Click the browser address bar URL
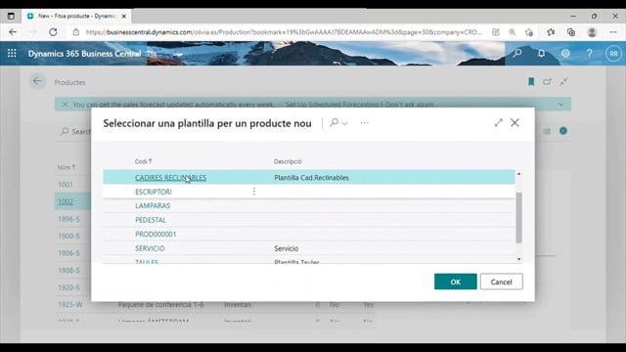Image resolution: width=626 pixels, height=352 pixels. [284, 32]
